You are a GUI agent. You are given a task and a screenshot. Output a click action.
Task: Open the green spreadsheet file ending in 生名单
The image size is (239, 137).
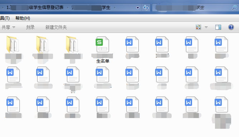[x=102, y=45]
